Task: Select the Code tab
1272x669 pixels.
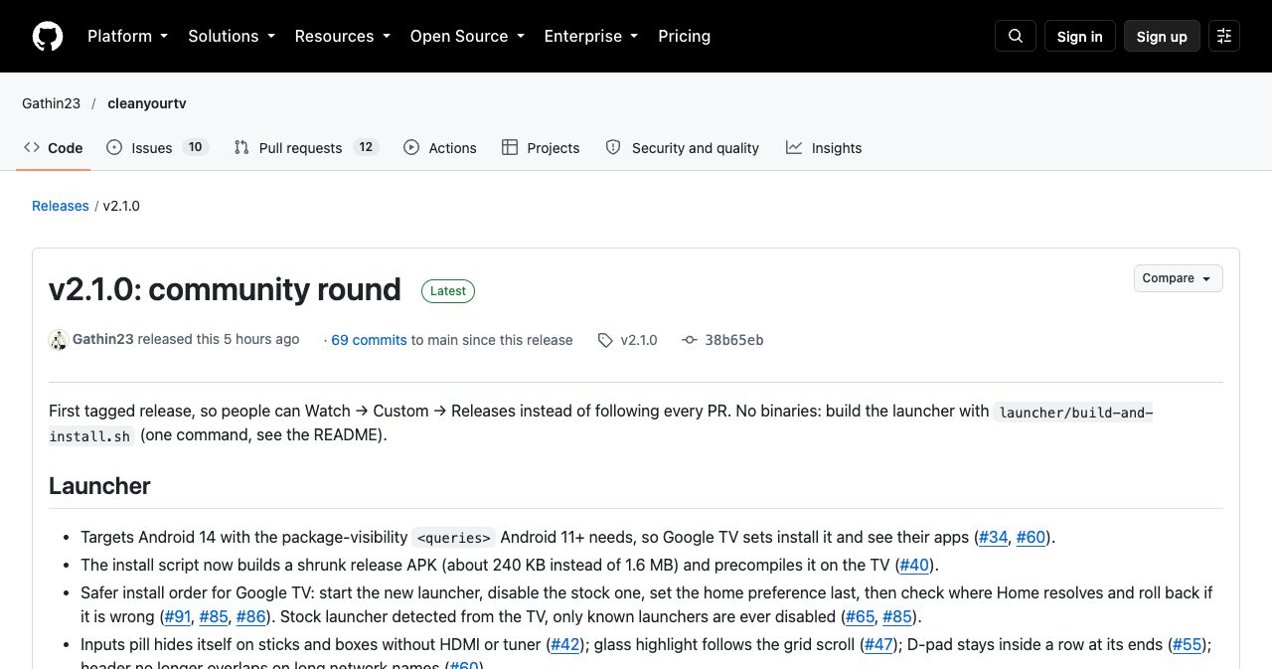Action: pyautogui.click(x=54, y=147)
